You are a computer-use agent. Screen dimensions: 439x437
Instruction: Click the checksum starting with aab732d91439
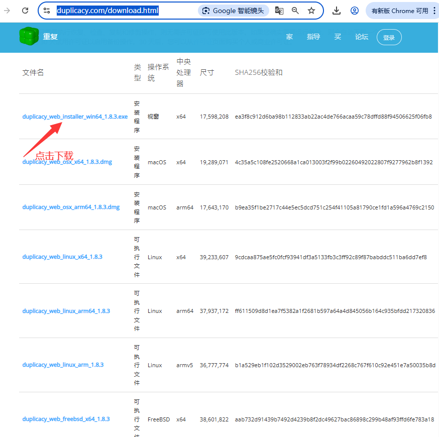click(335, 419)
